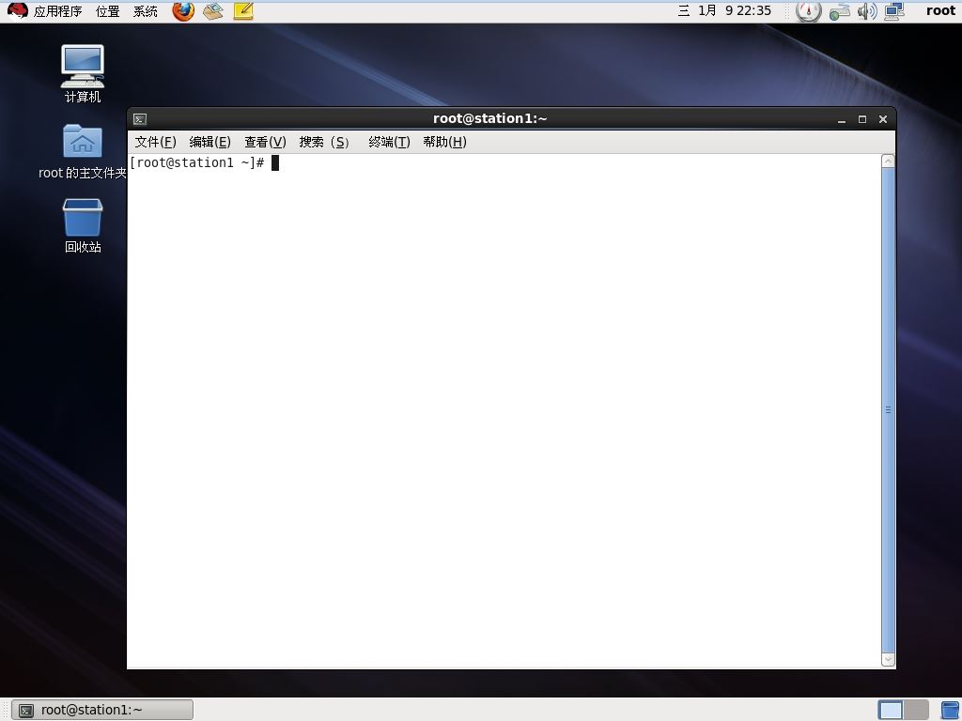This screenshot has height=721, width=962.
Task: Open the network connection tray icon
Action: pyautogui.click(x=839, y=11)
